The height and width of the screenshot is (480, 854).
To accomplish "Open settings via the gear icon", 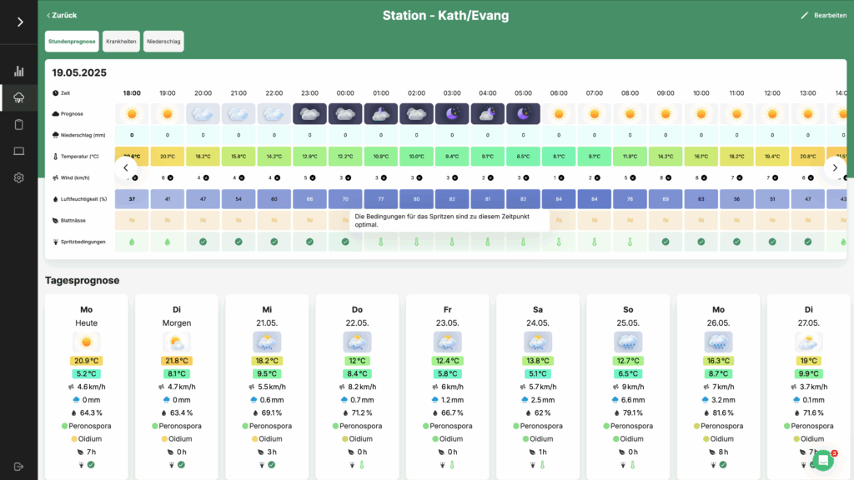I will [x=19, y=177].
